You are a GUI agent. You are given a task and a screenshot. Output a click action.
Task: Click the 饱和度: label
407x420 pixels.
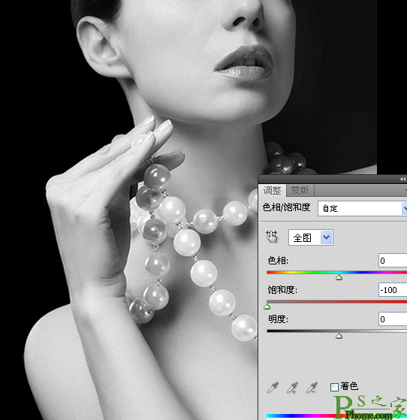point(282,289)
